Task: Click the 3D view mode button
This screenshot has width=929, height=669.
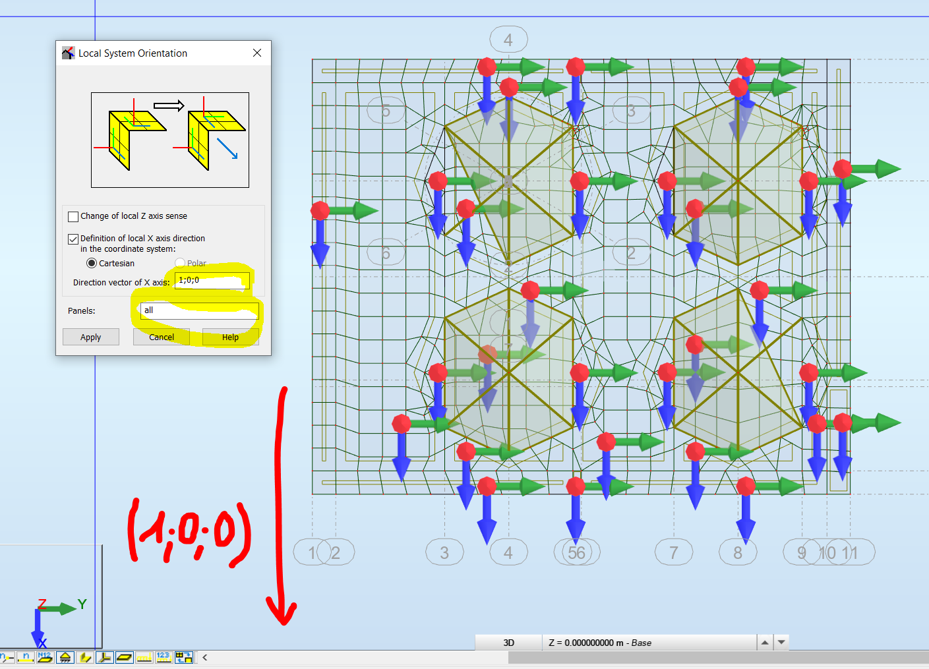Action: [x=508, y=642]
